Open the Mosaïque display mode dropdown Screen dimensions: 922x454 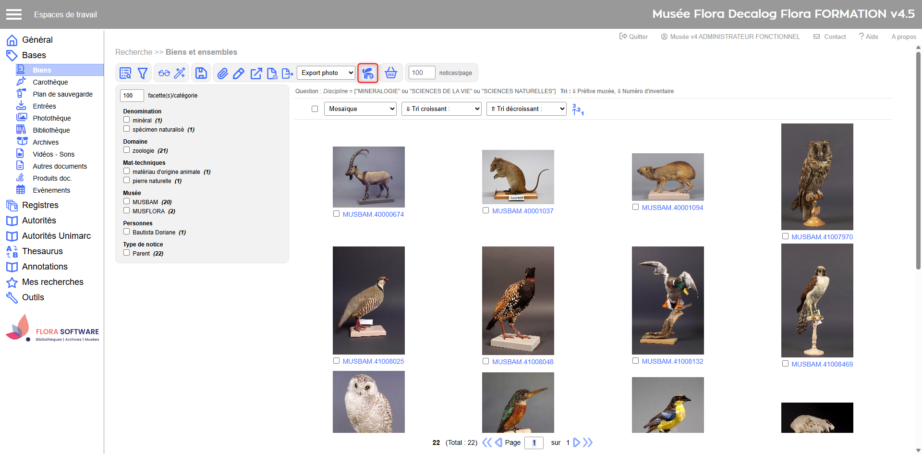[360, 109]
